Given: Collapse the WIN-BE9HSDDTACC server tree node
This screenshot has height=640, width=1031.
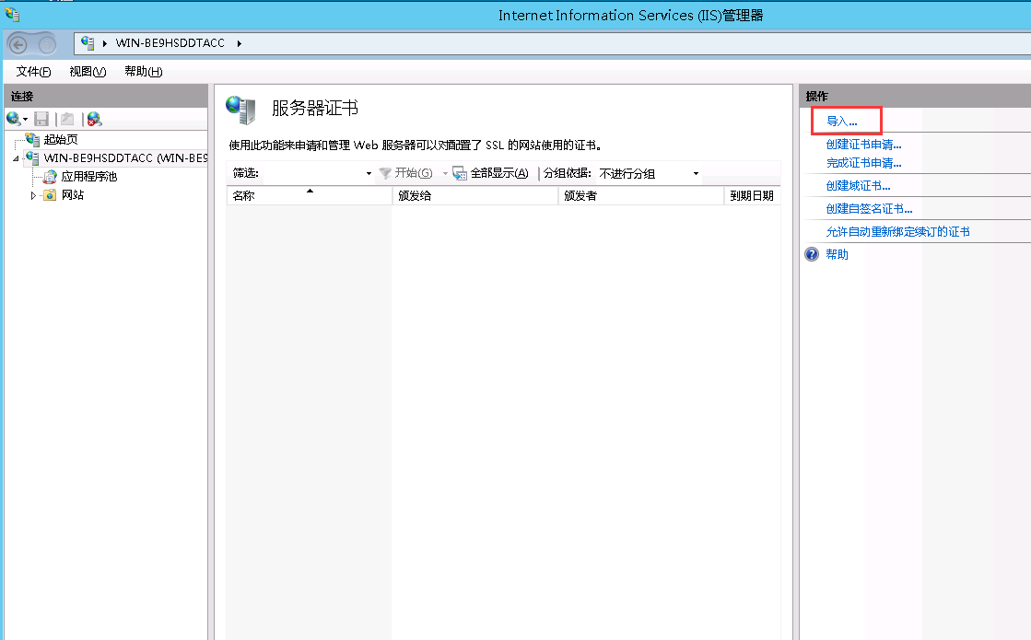Looking at the screenshot, I should tap(16, 158).
